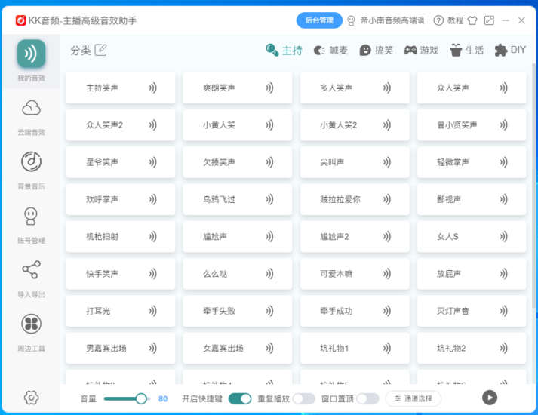
Task: Open settings gear in sidebar bottom
Action: [31, 398]
